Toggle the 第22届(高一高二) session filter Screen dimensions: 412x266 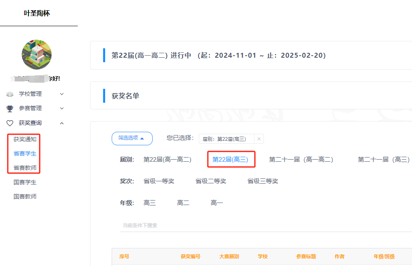168,159
